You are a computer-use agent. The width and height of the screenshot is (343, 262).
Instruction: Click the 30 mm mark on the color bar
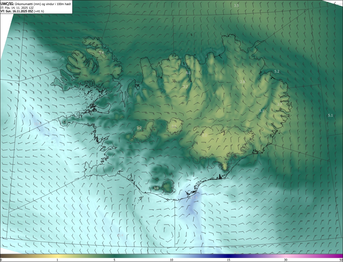point(286,260)
